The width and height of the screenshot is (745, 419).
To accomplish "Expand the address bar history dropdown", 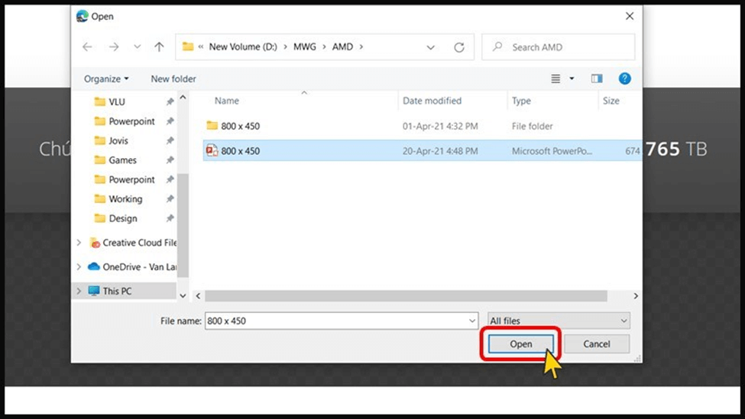I will (x=430, y=47).
